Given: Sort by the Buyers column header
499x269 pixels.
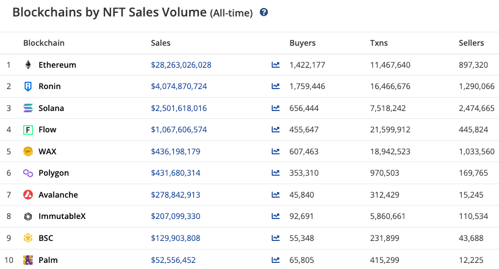Looking at the screenshot, I should [x=303, y=43].
